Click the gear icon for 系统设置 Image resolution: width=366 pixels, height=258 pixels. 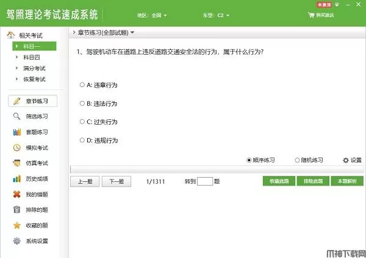coord(17,241)
